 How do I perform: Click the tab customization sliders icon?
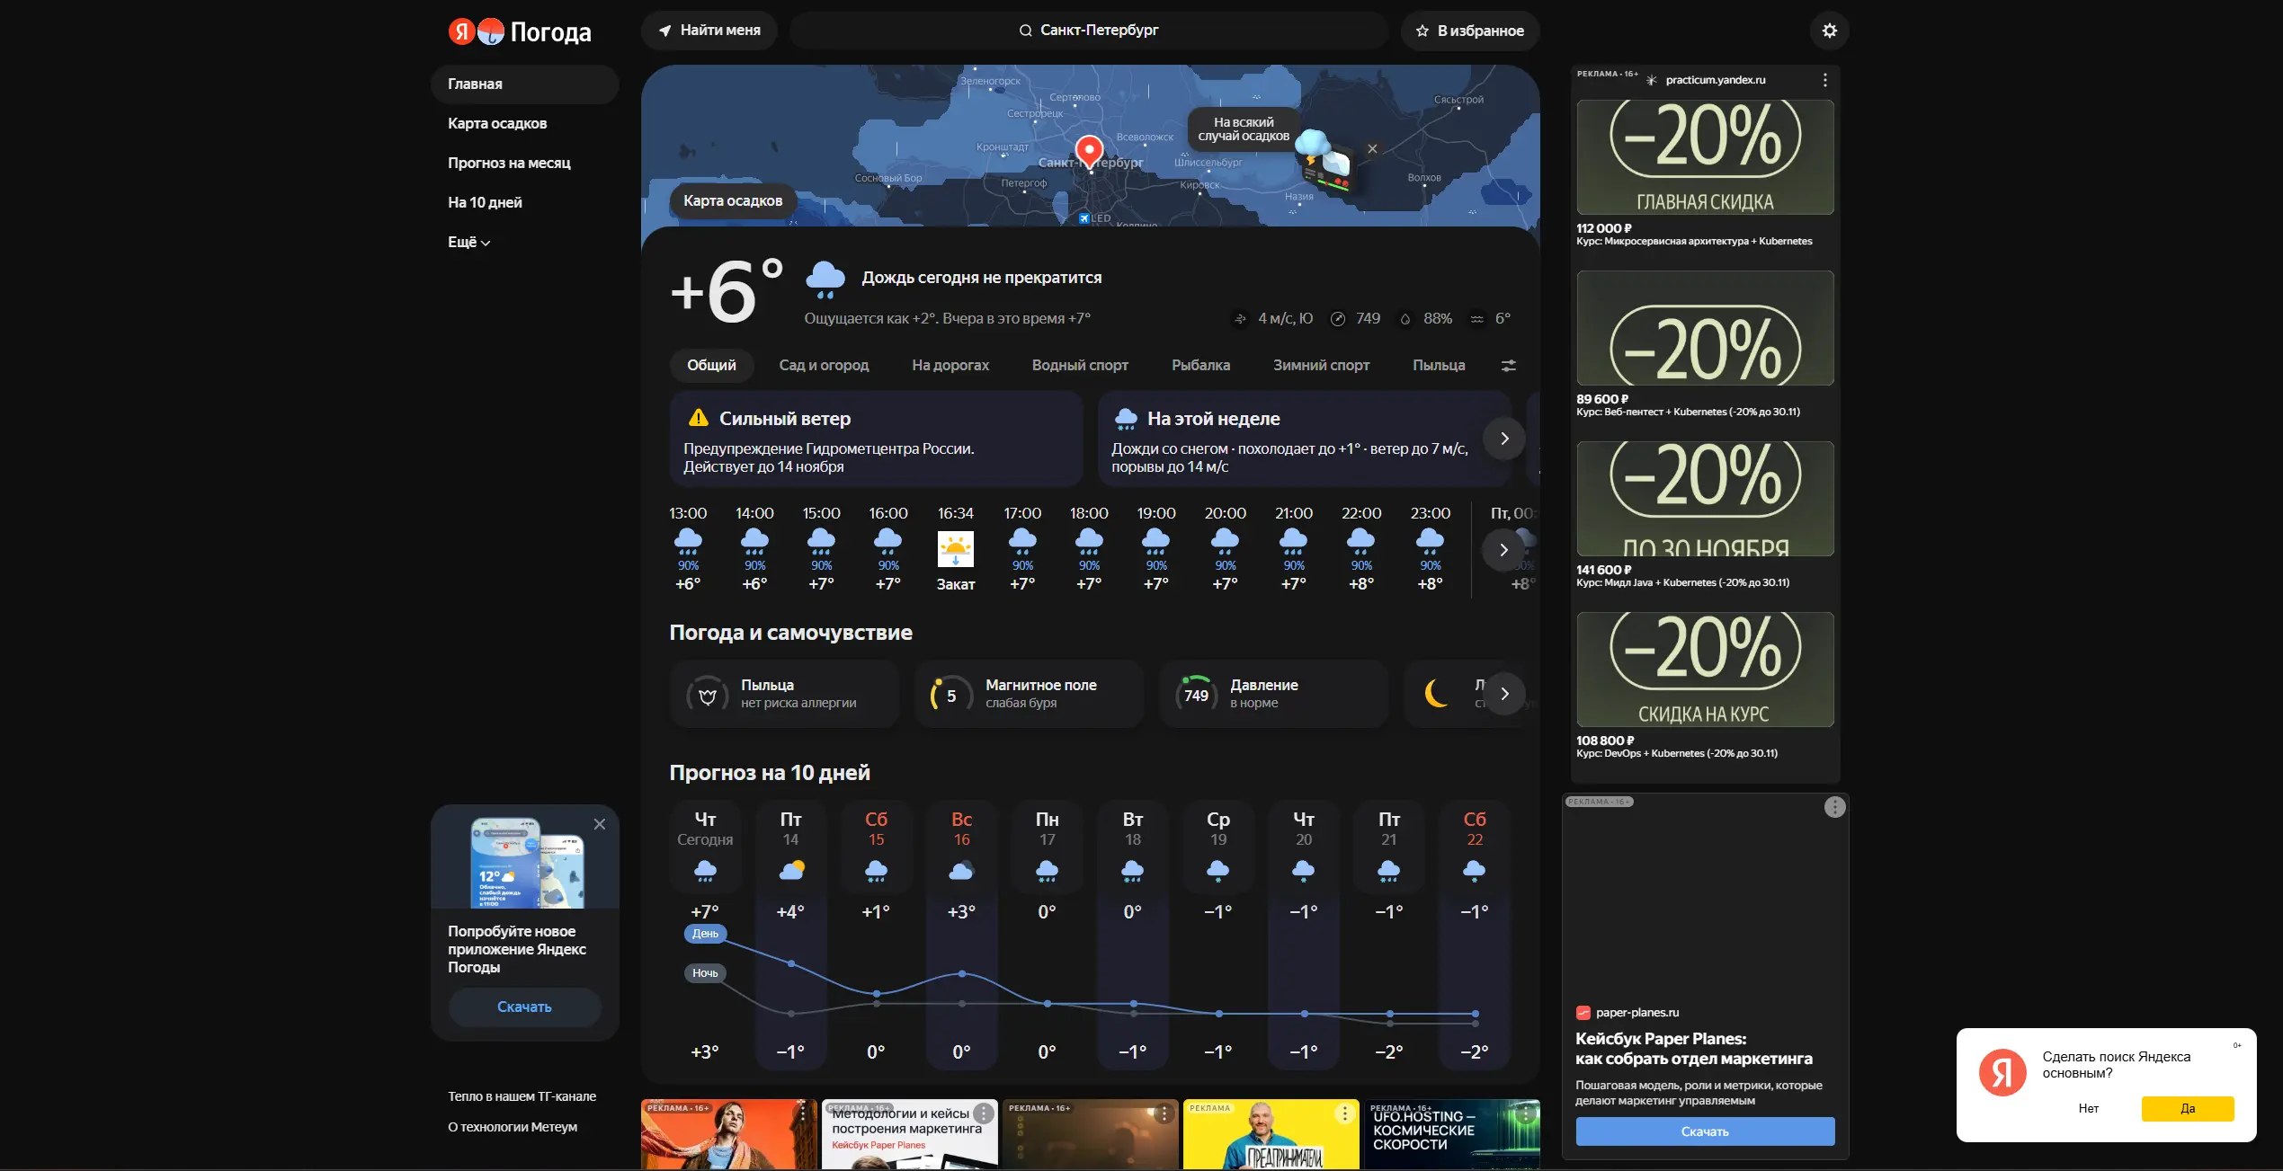tap(1508, 366)
